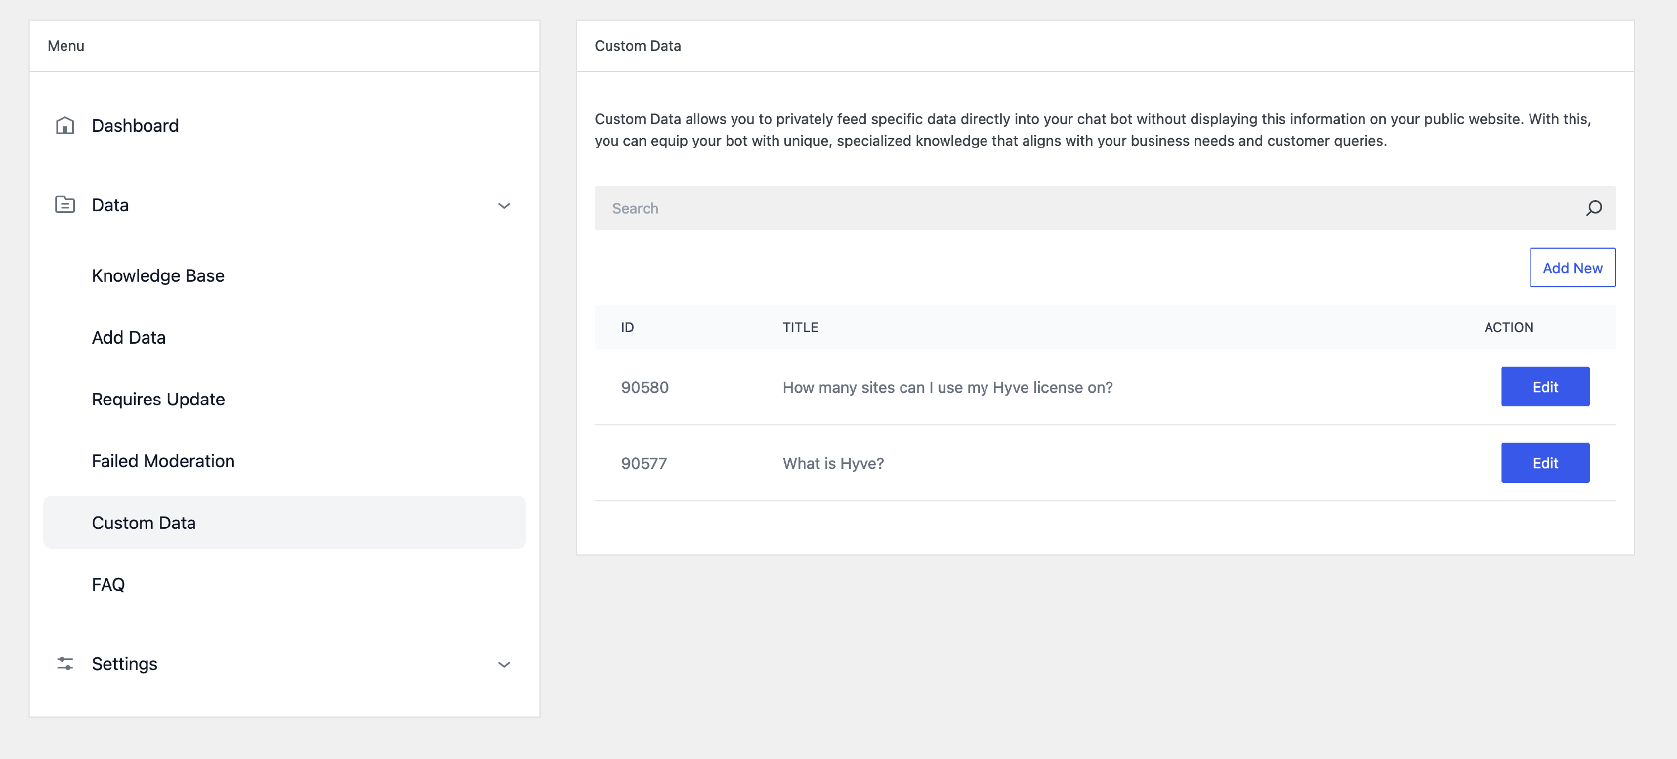Navigate to FAQ menu item
This screenshot has width=1677, height=759.
tap(108, 585)
